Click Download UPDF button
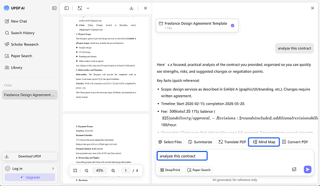The image size is (320, 186). 30,156
